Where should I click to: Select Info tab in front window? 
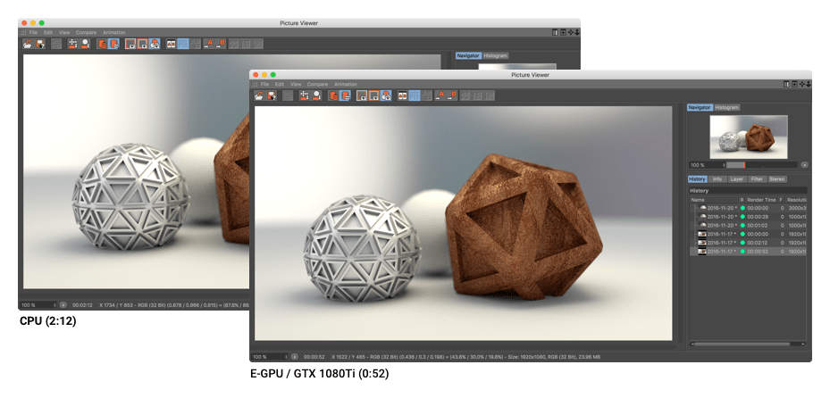(717, 179)
